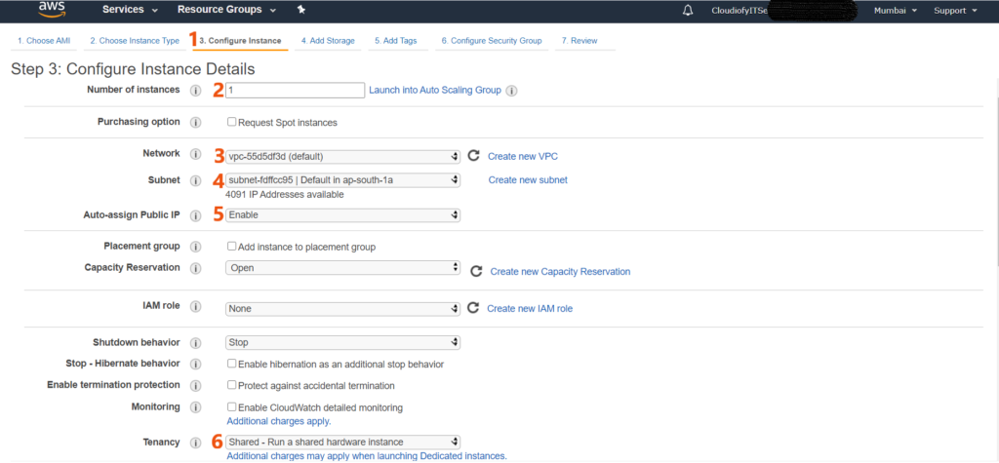Open the Tenancy dropdown
This screenshot has height=463, width=999.
pyautogui.click(x=342, y=443)
